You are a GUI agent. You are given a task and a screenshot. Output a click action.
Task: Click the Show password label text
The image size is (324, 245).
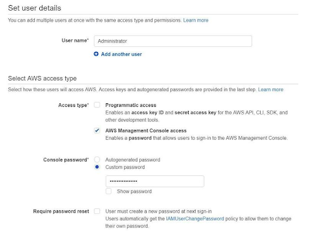click(134, 191)
